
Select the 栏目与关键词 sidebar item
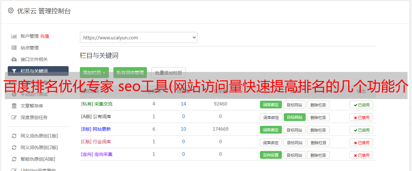(38, 71)
